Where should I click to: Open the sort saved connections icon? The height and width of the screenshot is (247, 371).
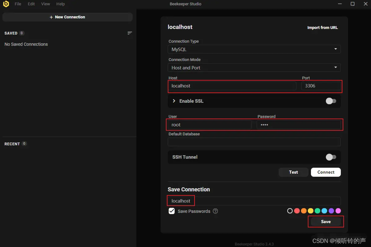click(x=130, y=33)
